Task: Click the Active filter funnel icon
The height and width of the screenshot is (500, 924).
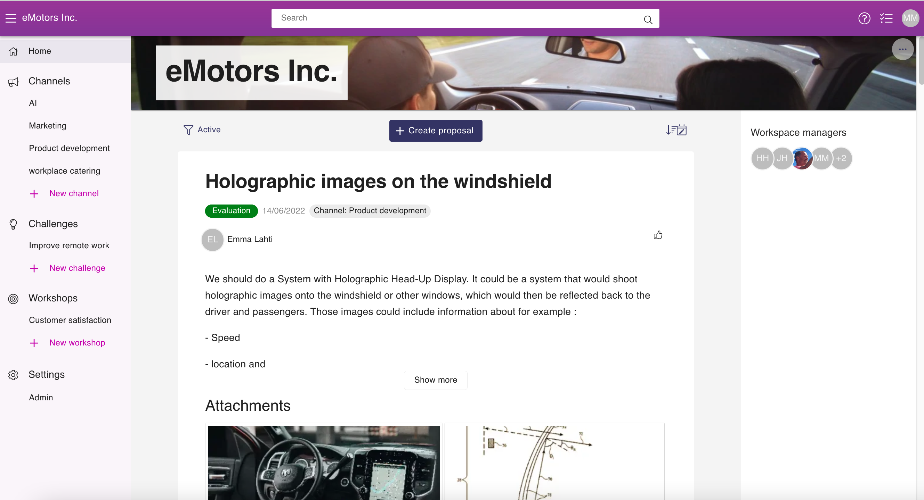Action: coord(188,130)
